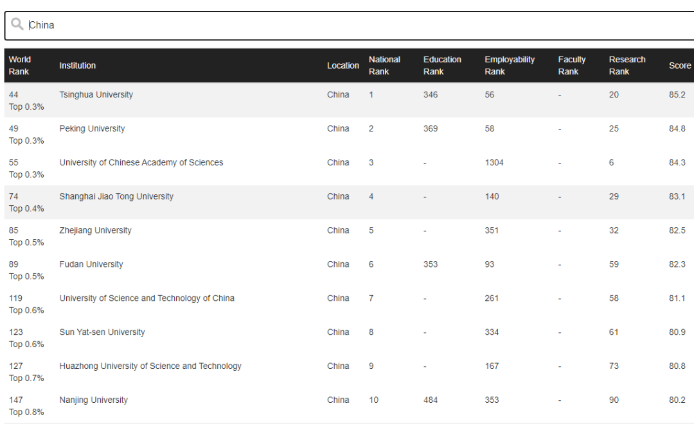This screenshot has width=694, height=424.
Task: Click Huazhong's Top 0.7% label
Action: (x=26, y=378)
